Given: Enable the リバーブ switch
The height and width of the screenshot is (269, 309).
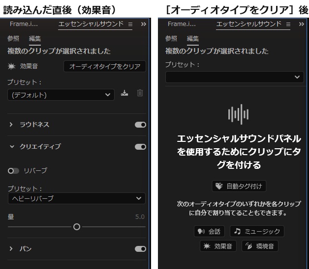Looking at the screenshot, I should pos(13,171).
